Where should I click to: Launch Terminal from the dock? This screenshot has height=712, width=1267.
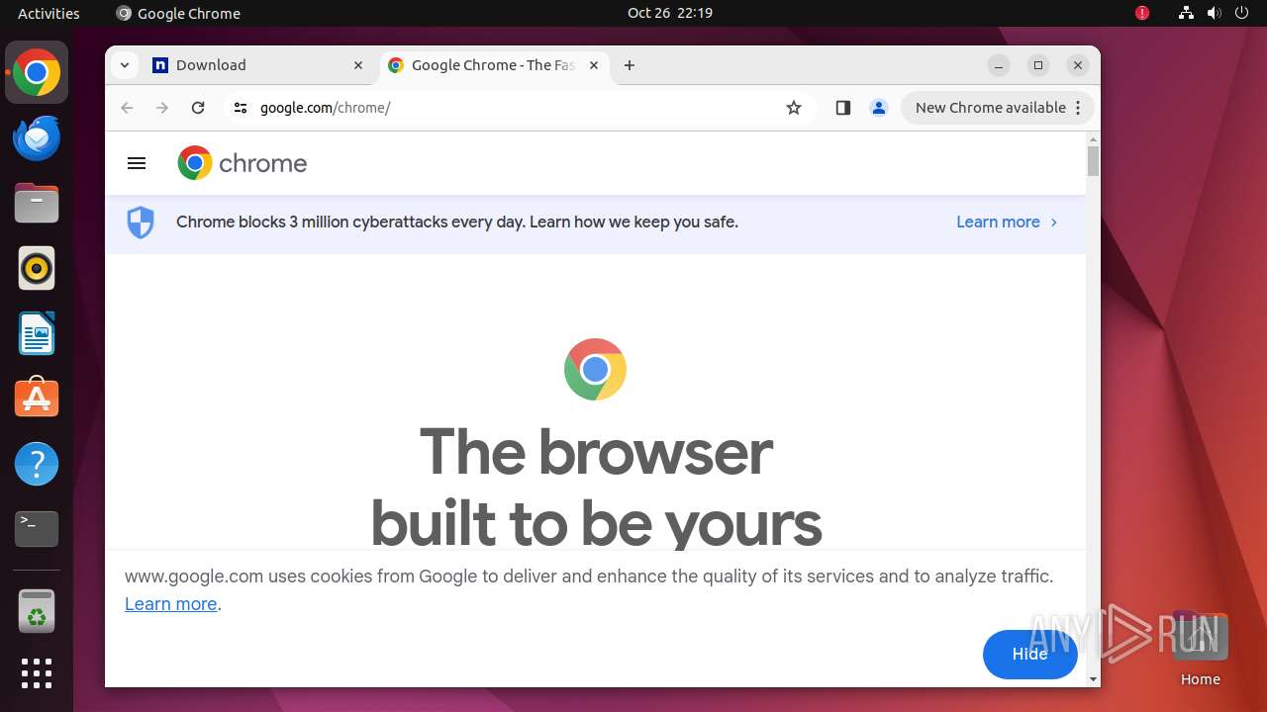click(37, 529)
